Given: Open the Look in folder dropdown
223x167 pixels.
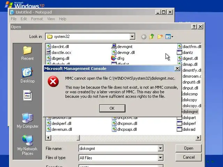Looking at the screenshot, I should pyautogui.click(x=132, y=37).
